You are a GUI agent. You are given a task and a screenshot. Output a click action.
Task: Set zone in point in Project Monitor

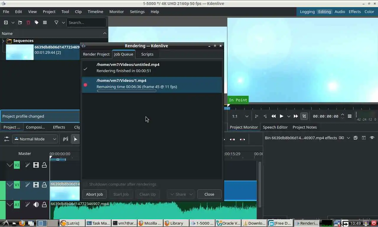[x=256, y=116]
